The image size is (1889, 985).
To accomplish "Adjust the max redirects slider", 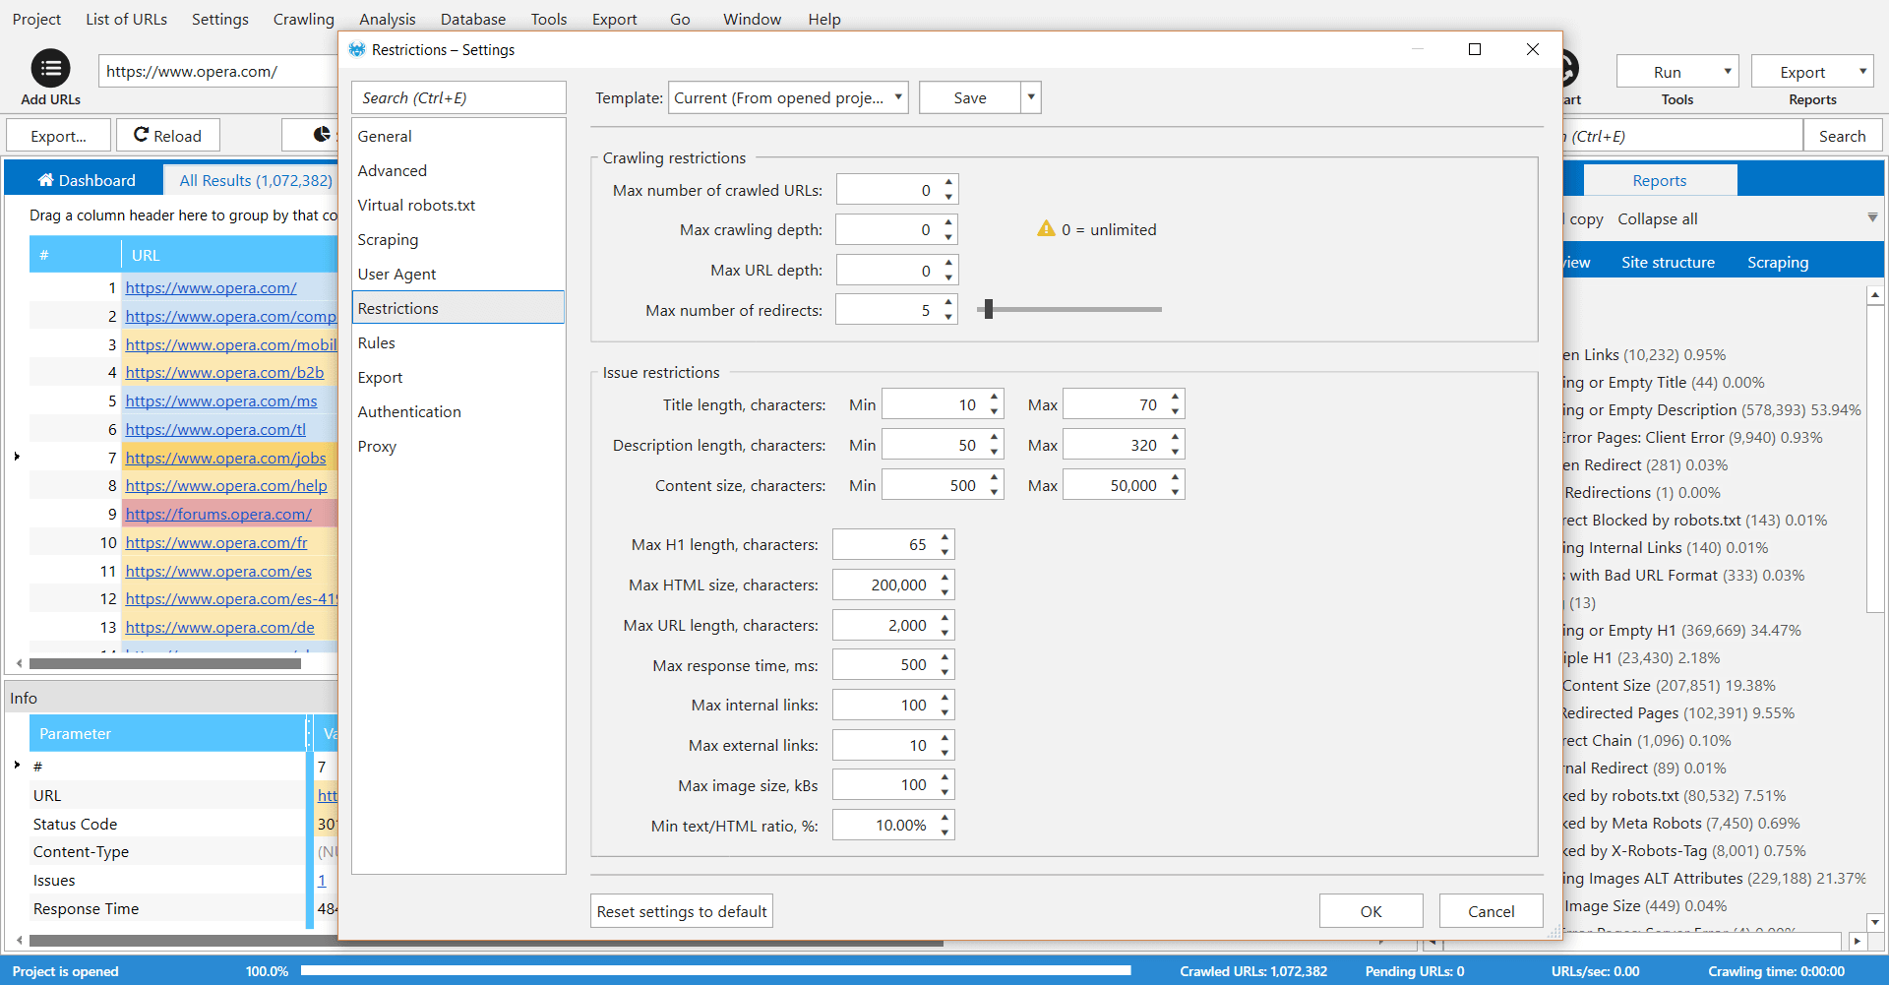I will pyautogui.click(x=989, y=310).
